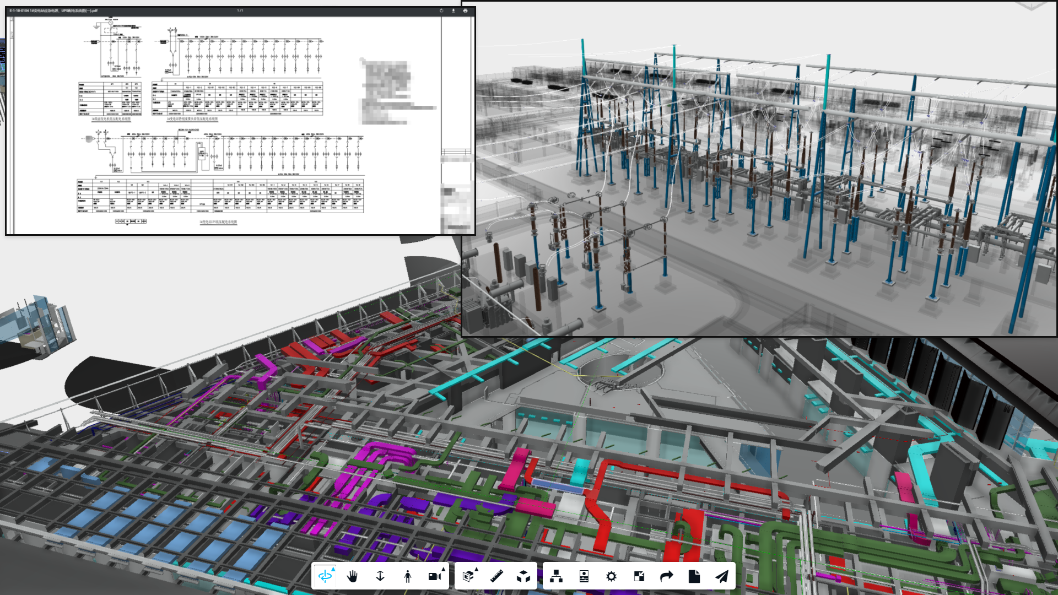Activate the Pan hand tool

[353, 576]
